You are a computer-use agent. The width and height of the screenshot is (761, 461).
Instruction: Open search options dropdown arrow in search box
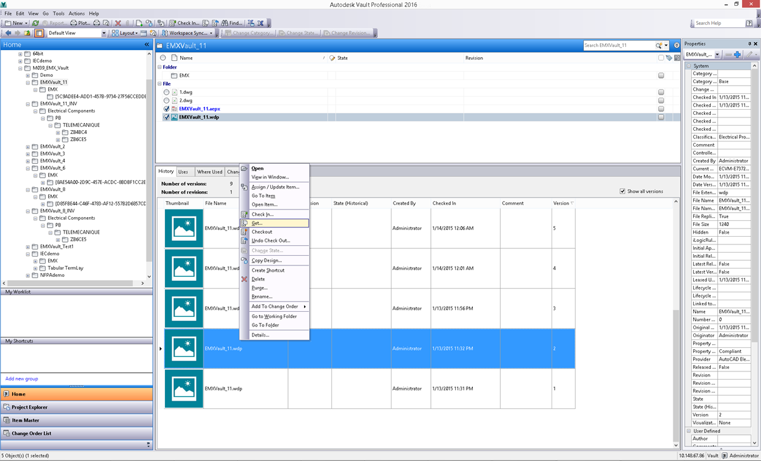pyautogui.click(x=666, y=45)
